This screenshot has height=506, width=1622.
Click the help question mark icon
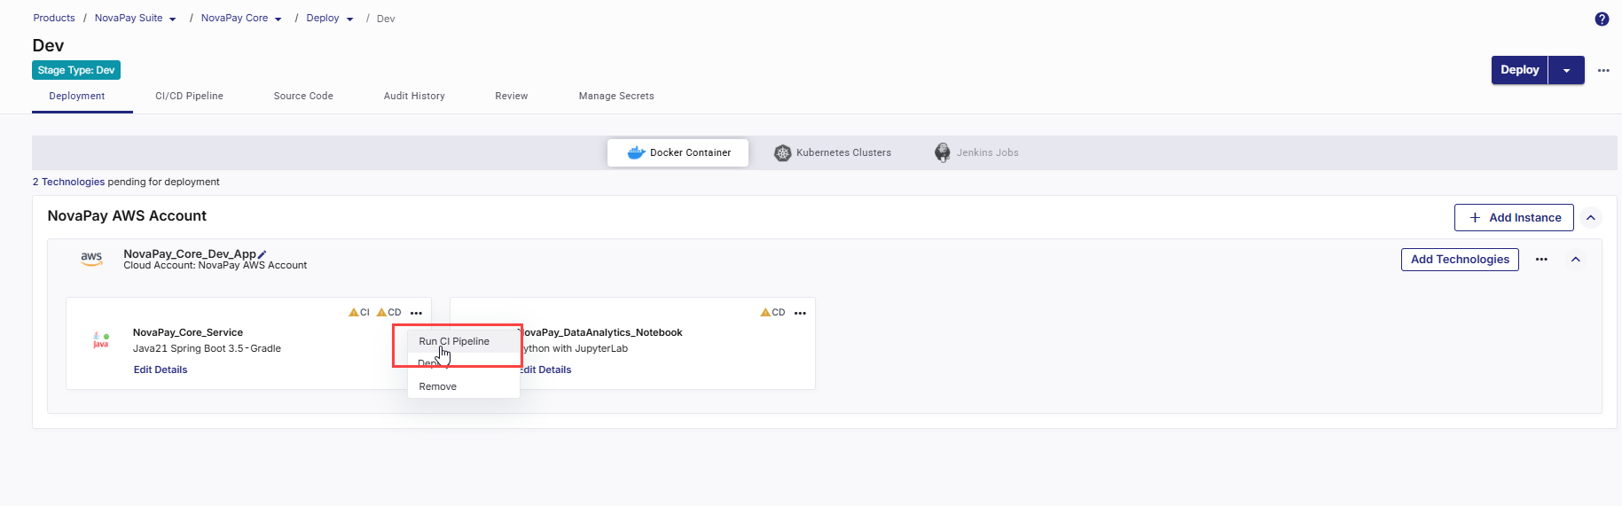click(1602, 19)
